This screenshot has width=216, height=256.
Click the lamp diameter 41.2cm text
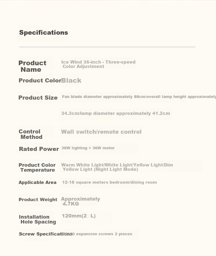pyautogui.click(x=116, y=113)
